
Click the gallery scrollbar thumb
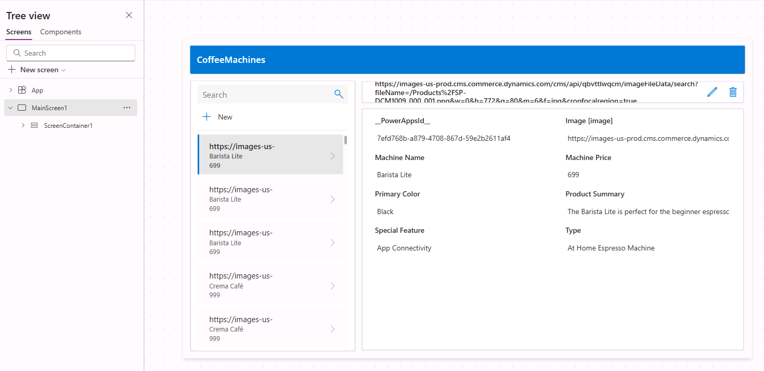pyautogui.click(x=346, y=139)
